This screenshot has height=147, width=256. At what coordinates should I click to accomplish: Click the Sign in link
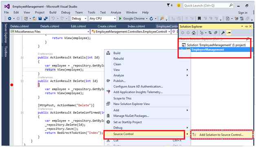pyautogui.click(x=243, y=13)
